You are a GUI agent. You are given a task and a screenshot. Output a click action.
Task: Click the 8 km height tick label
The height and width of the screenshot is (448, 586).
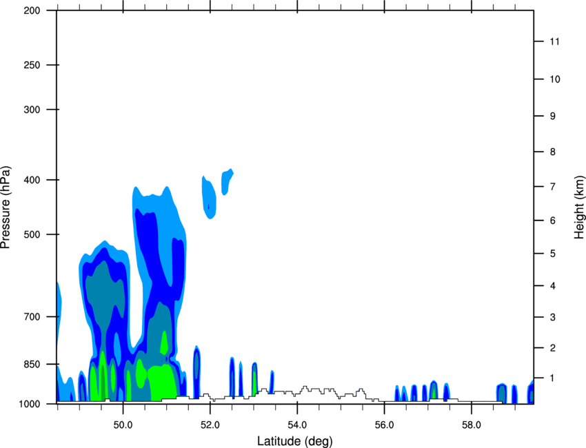[x=553, y=152]
